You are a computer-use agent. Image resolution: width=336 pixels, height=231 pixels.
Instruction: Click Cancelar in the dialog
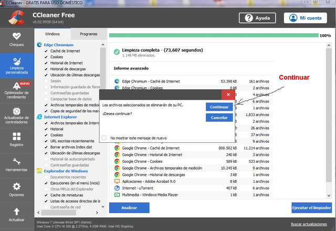click(x=219, y=118)
